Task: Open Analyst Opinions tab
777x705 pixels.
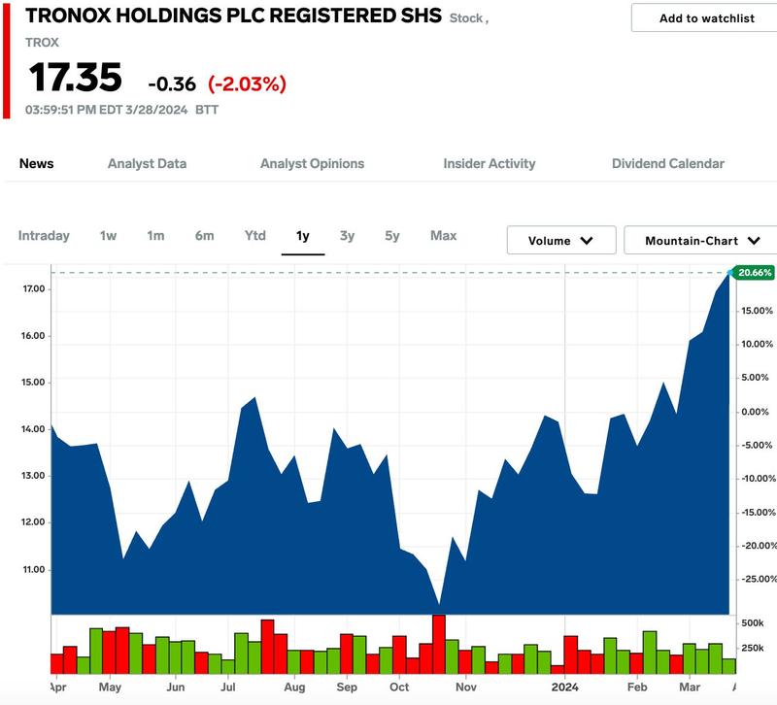Action: [312, 163]
